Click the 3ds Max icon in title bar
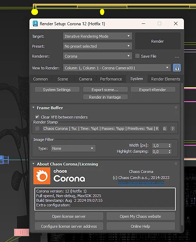The image size is (196, 242). coord(35,23)
